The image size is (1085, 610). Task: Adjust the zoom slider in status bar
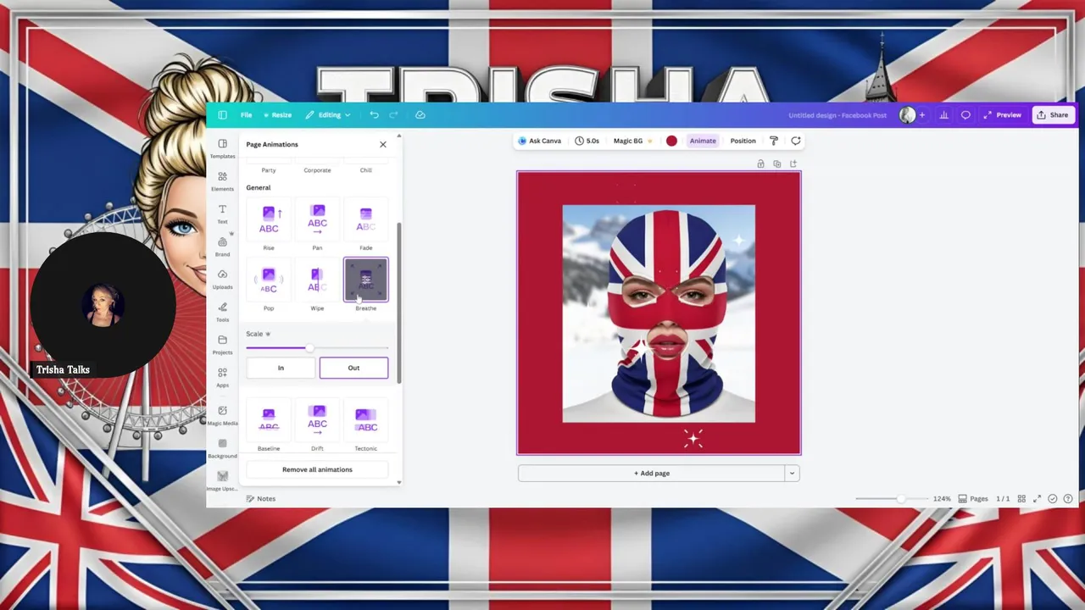point(901,499)
